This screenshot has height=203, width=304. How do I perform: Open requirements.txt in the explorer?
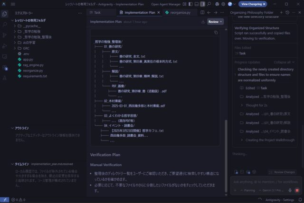(x=35, y=76)
